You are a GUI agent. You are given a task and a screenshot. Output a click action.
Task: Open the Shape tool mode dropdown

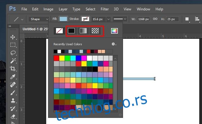pos(39,19)
